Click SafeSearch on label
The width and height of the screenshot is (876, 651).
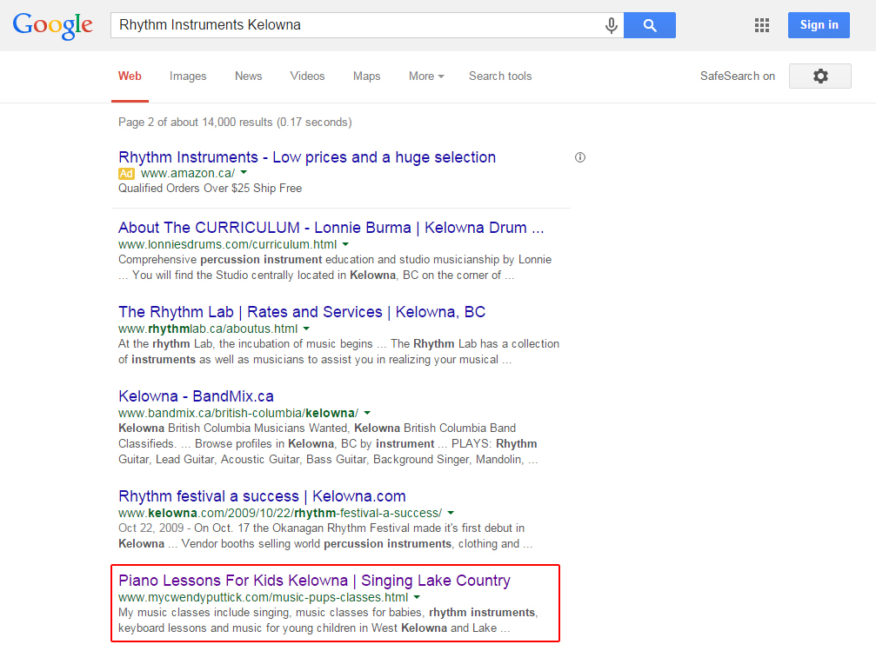738,76
